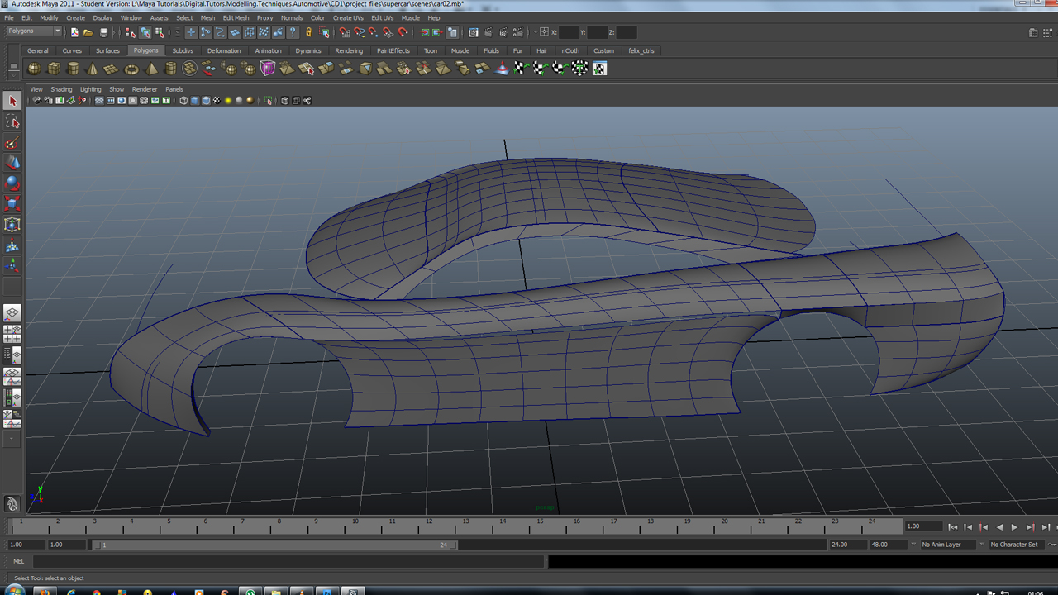
Task: Open the Proxy menu
Action: (264, 17)
